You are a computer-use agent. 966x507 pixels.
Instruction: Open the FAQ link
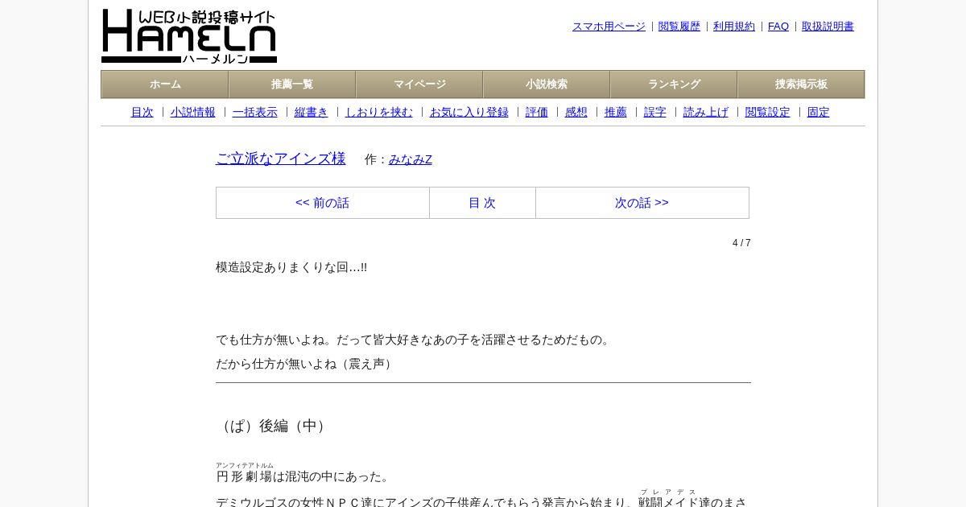tap(778, 27)
